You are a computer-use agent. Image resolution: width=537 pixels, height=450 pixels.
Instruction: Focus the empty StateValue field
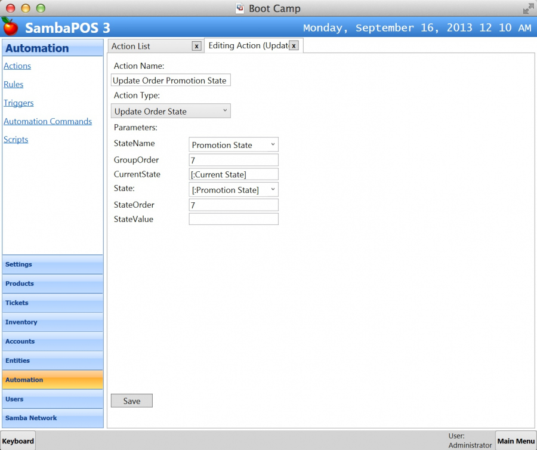tap(233, 219)
